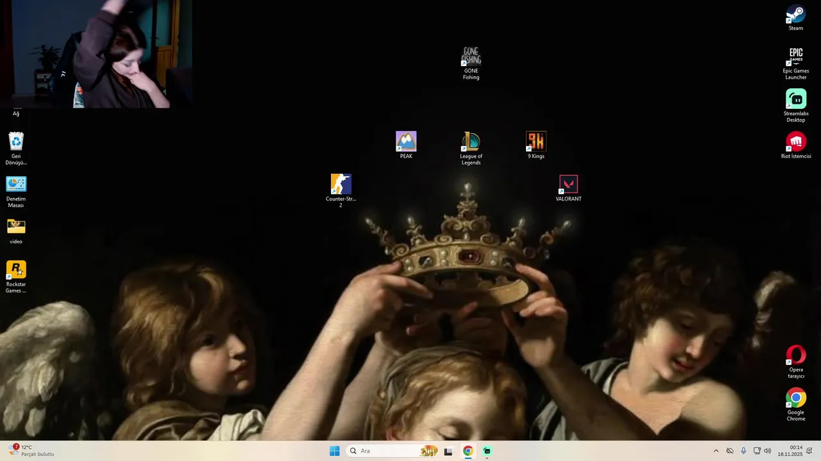Switch to Google Chrome in the taskbar
Viewport: 821px width, 461px height.
[x=468, y=451]
